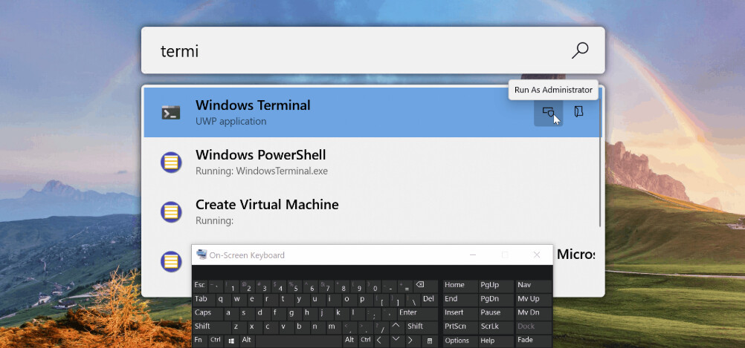This screenshot has width=745, height=348.
Task: Minimize the On-Screen Keyboard window
Action: tap(473, 255)
